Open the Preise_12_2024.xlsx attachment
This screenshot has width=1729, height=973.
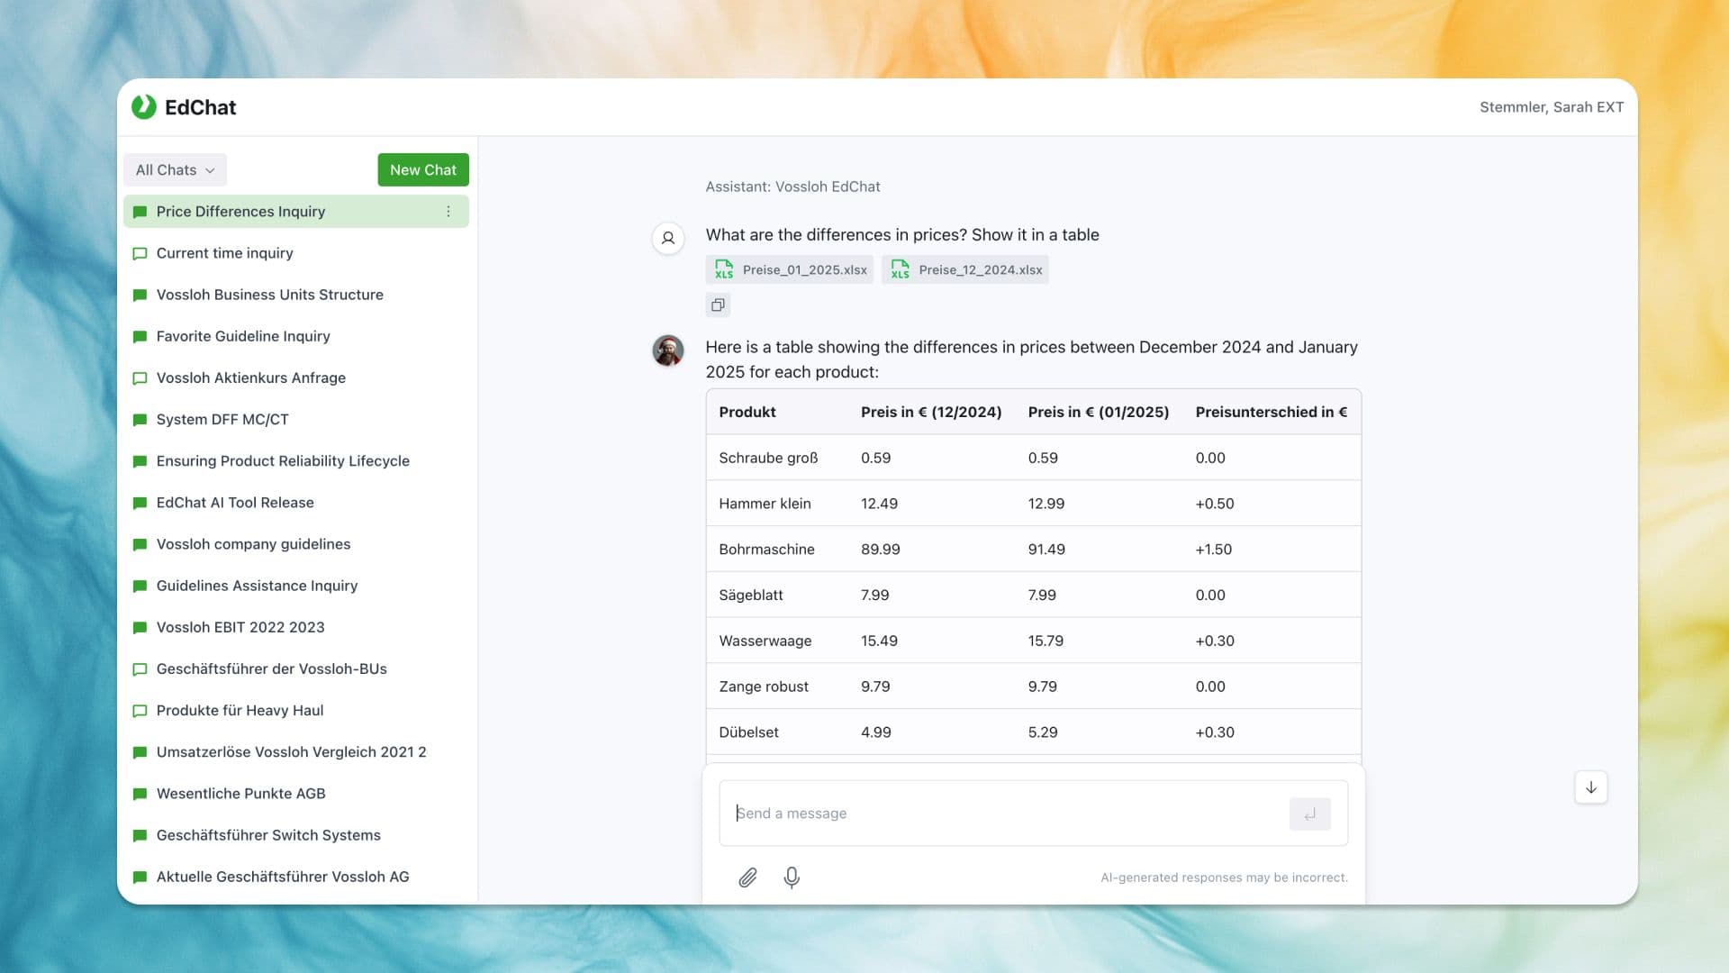(965, 269)
